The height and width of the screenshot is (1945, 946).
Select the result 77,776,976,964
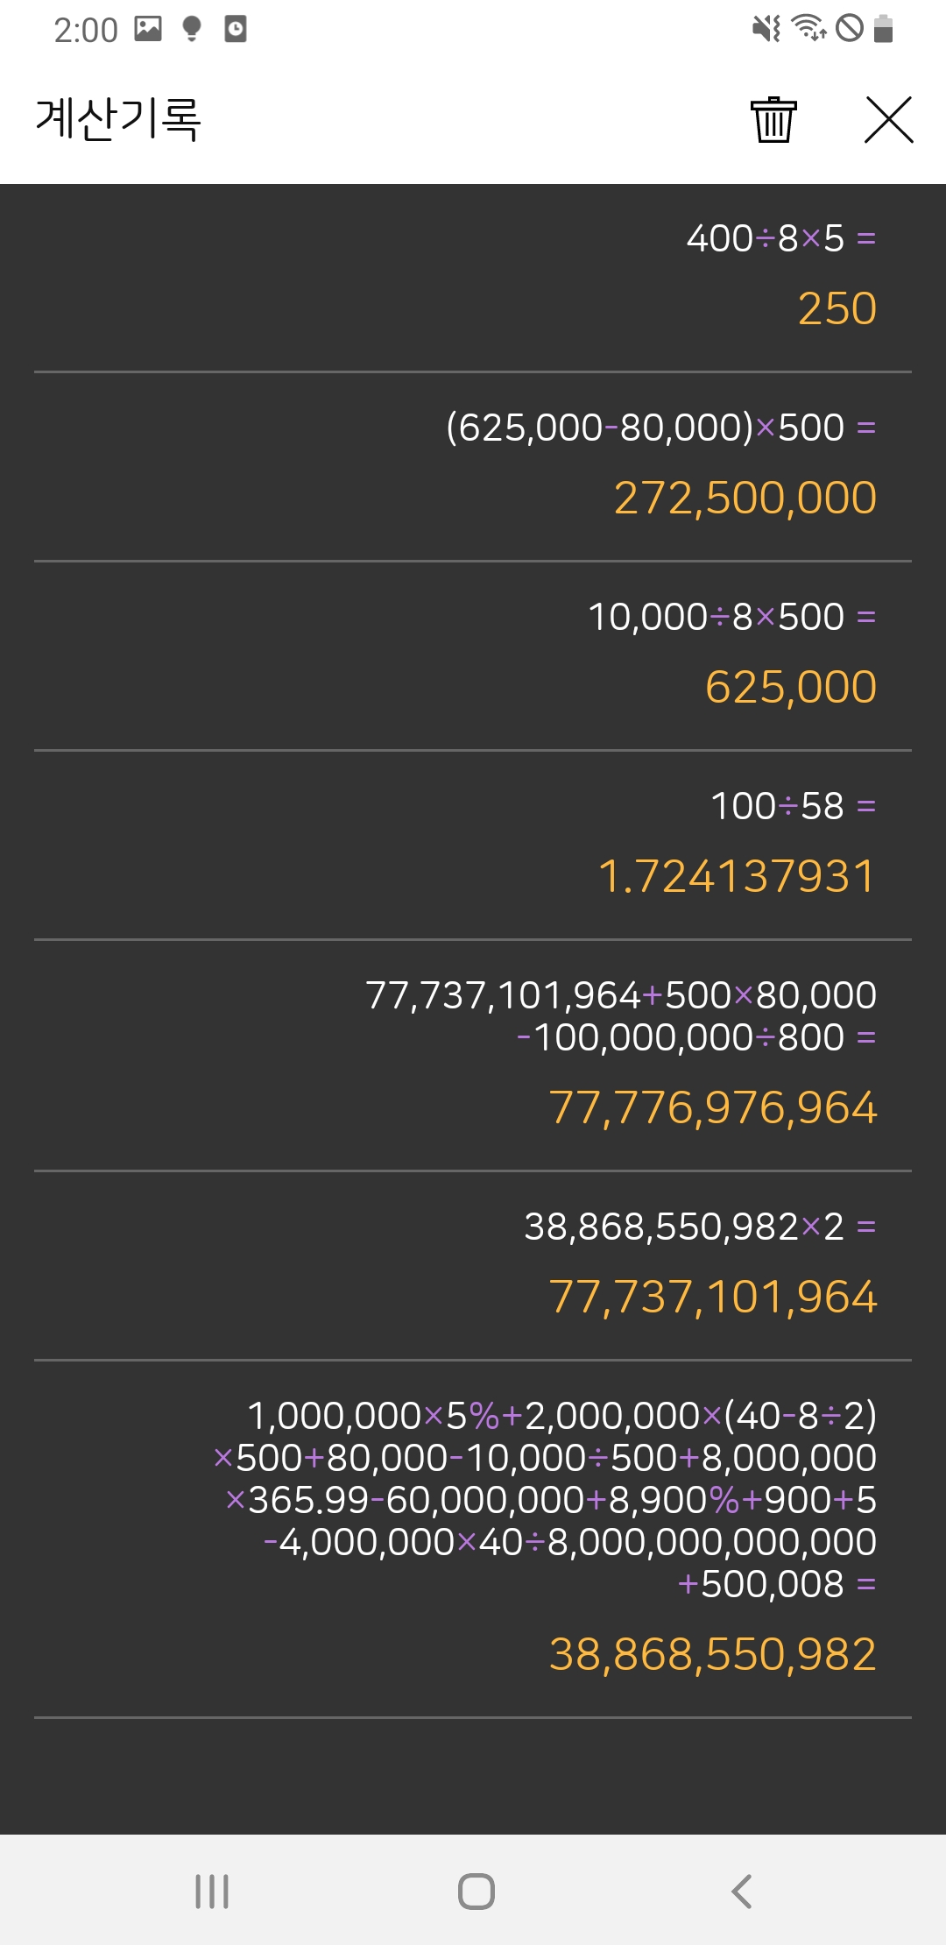[712, 1107]
